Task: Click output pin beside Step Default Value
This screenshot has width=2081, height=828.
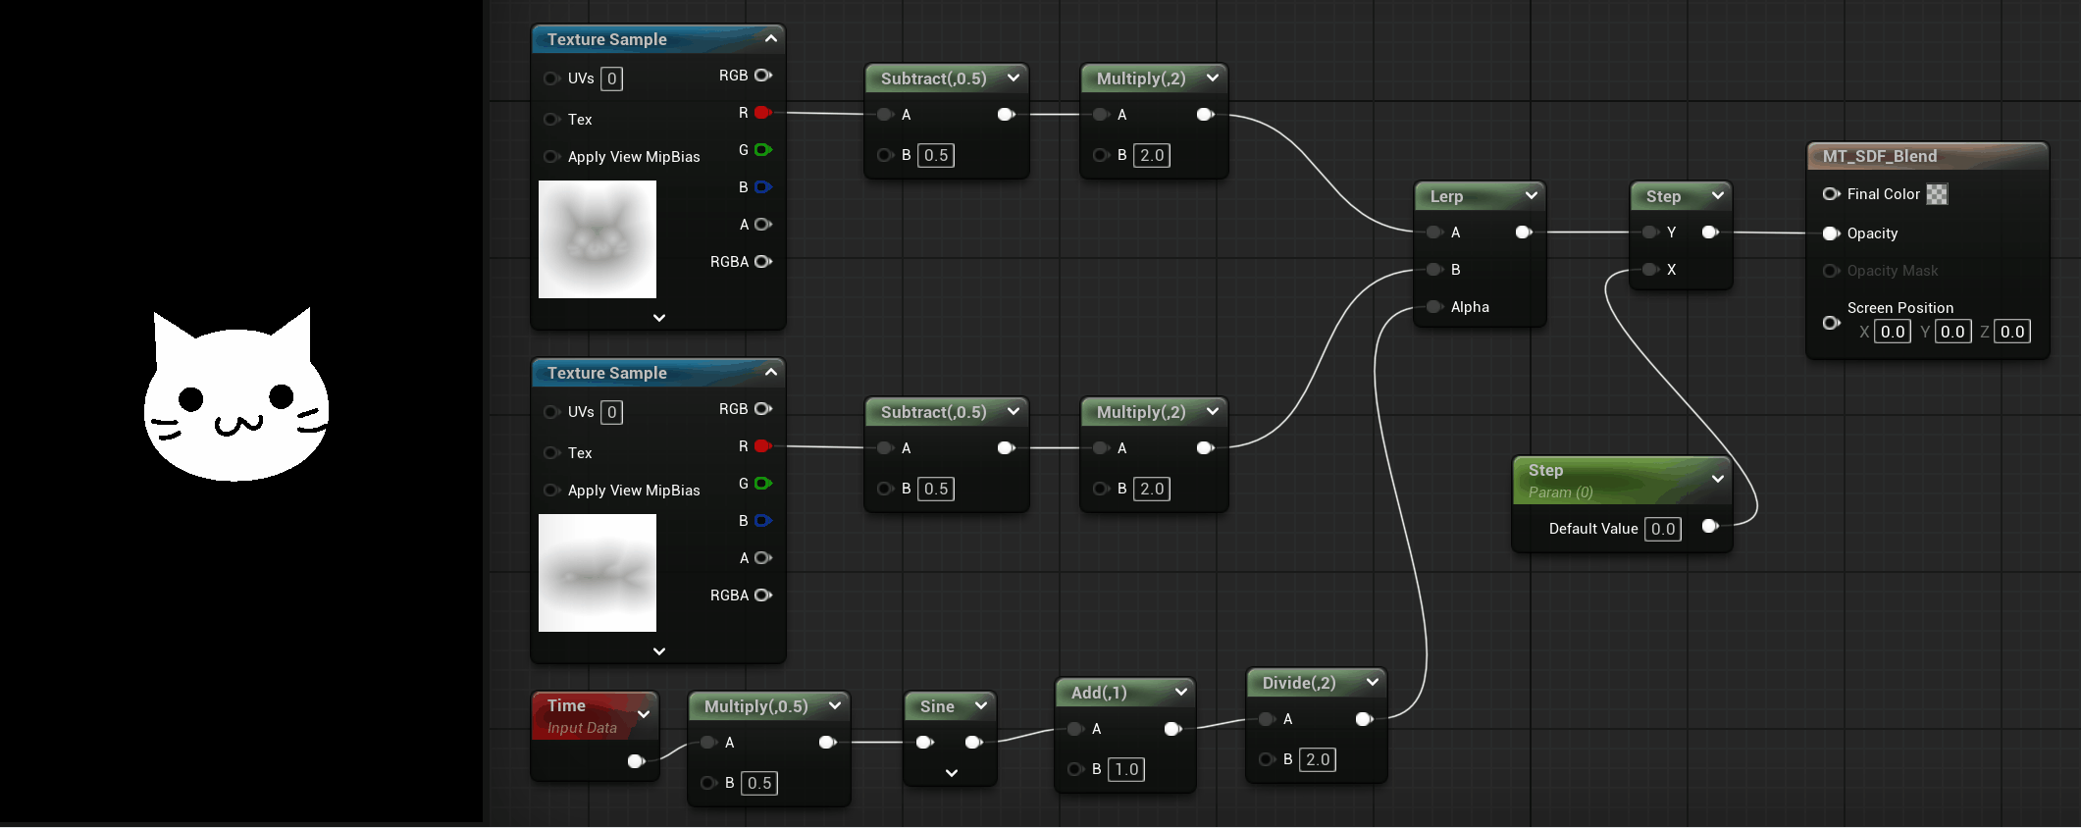Action: tap(1709, 527)
